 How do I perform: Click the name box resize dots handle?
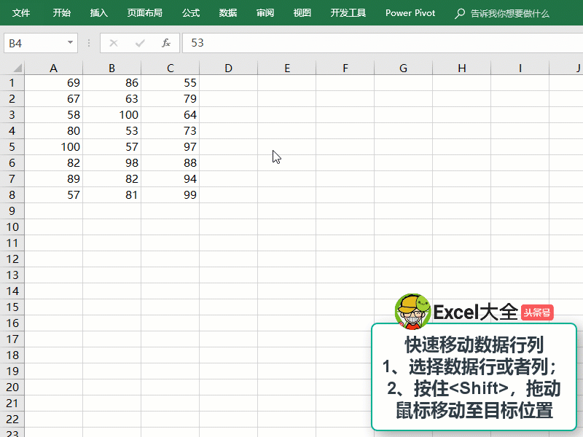(x=89, y=43)
